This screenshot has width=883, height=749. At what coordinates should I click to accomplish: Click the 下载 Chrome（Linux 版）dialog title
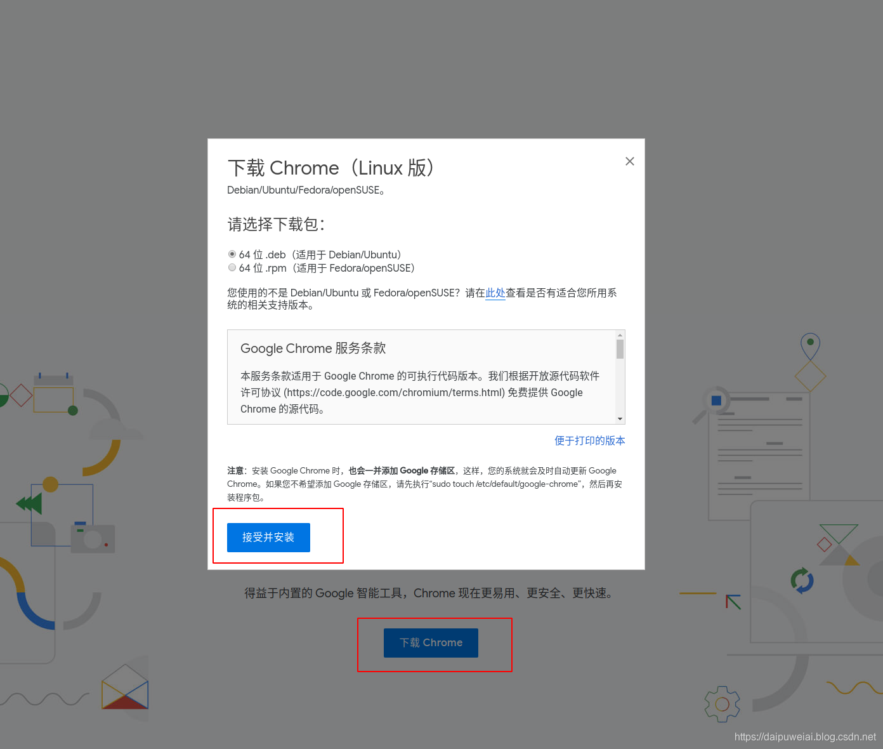coord(330,168)
